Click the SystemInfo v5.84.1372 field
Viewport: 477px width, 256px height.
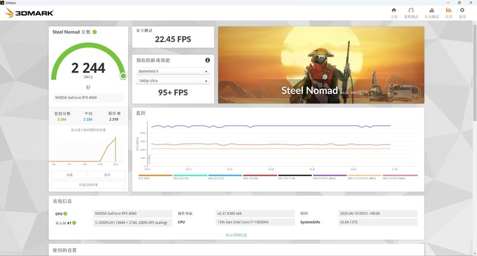377,222
